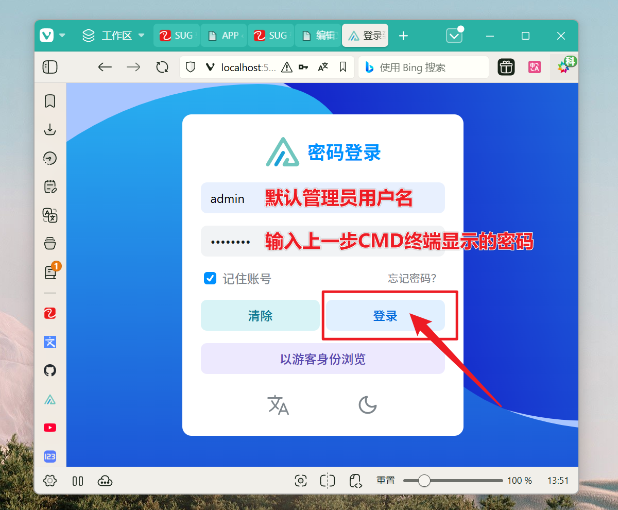Adjust the page zoom slider

[x=424, y=481]
